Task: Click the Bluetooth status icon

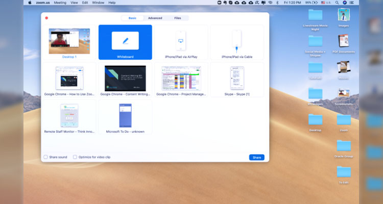Action: click(x=277, y=3)
